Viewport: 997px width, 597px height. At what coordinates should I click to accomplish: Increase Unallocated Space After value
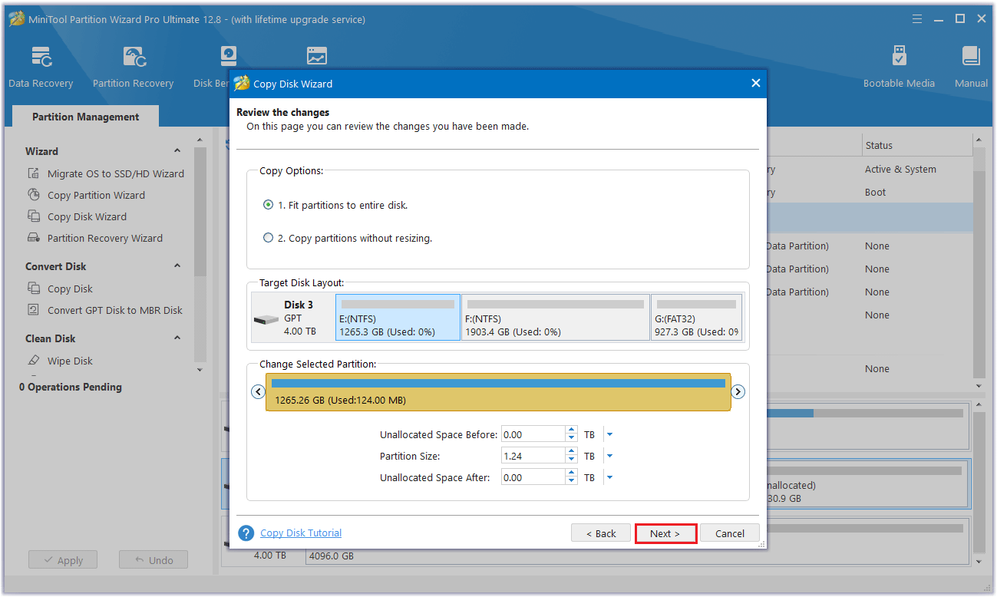[x=571, y=473]
